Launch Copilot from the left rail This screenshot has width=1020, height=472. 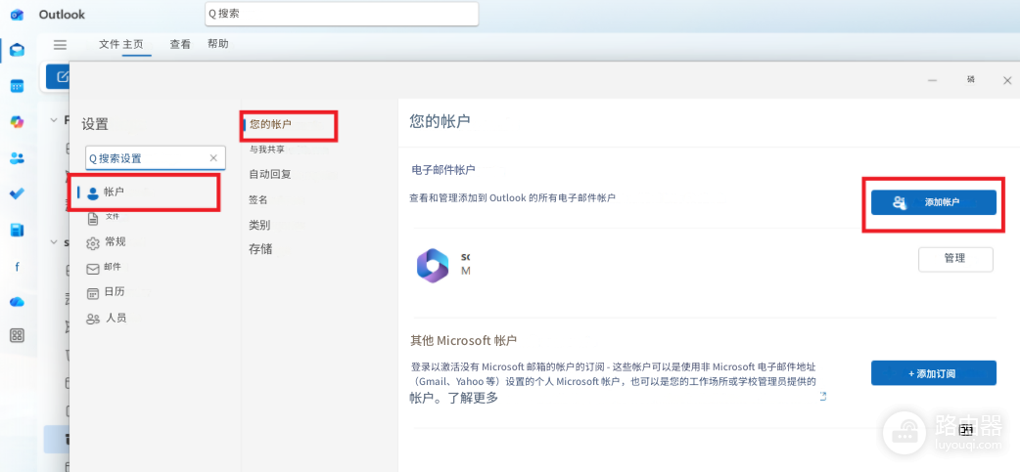(x=18, y=121)
